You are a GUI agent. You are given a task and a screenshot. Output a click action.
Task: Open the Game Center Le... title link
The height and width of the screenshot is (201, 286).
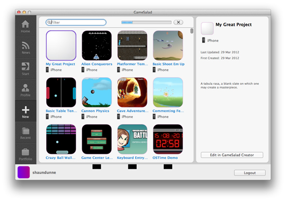pos(97,158)
